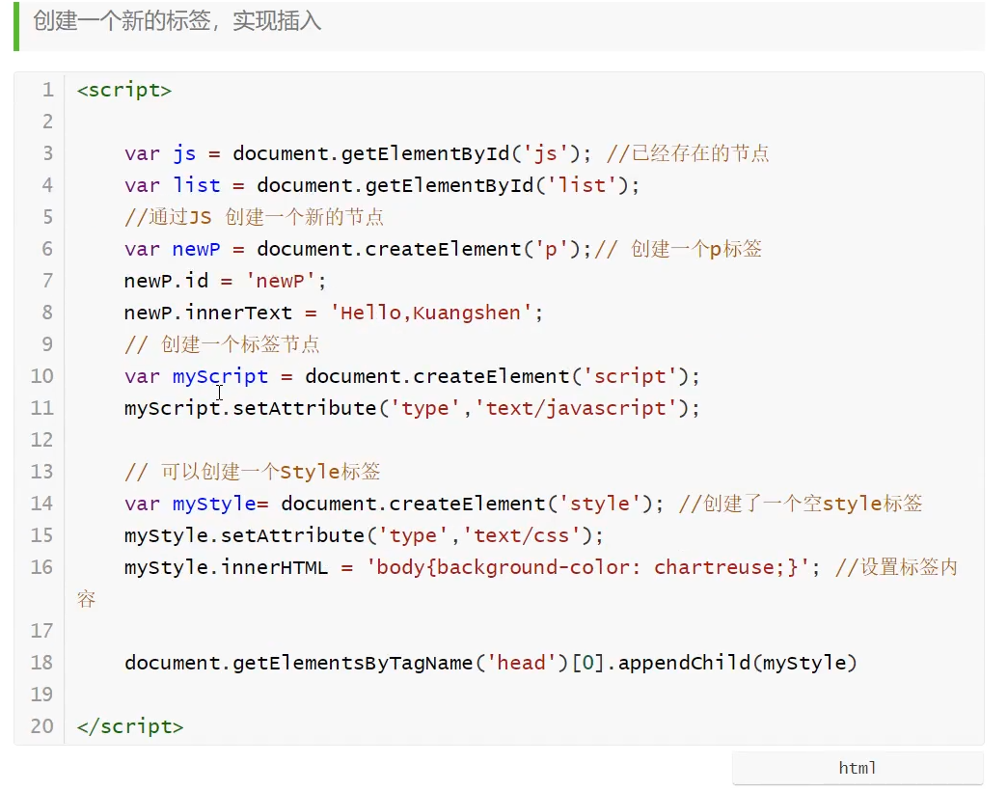The width and height of the screenshot is (1008, 791).
Task: Click myScript.setAttribute on line 11
Action: [250, 408]
